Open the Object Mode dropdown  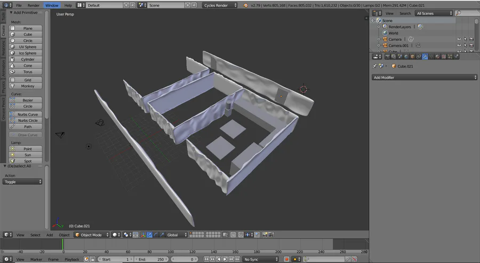pyautogui.click(x=92, y=235)
